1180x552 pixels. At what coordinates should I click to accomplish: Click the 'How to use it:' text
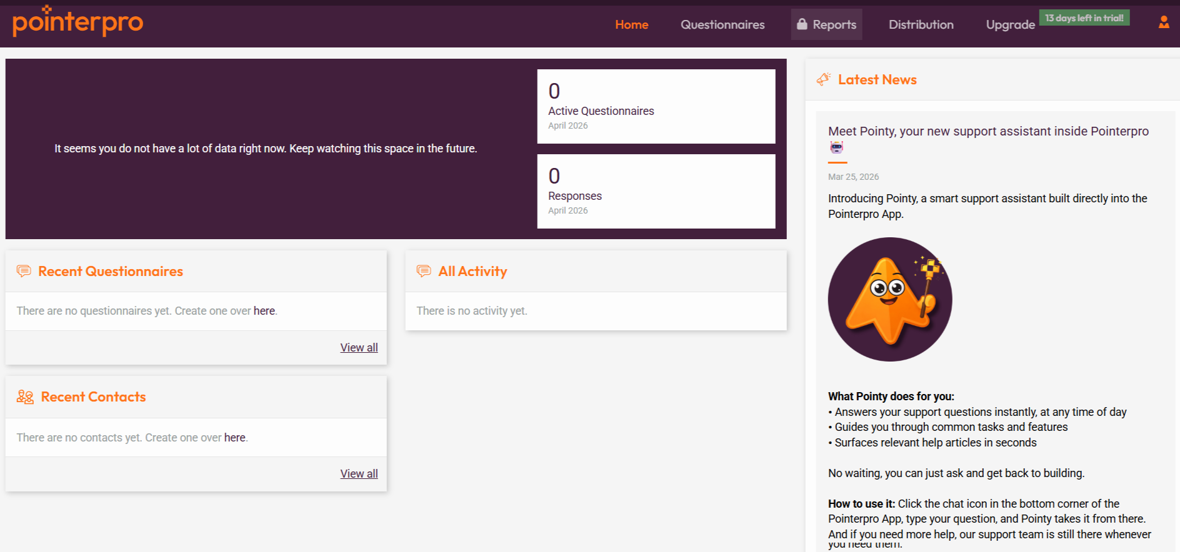[861, 503]
